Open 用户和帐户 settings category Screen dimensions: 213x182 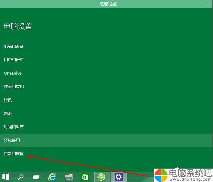[x=14, y=60]
